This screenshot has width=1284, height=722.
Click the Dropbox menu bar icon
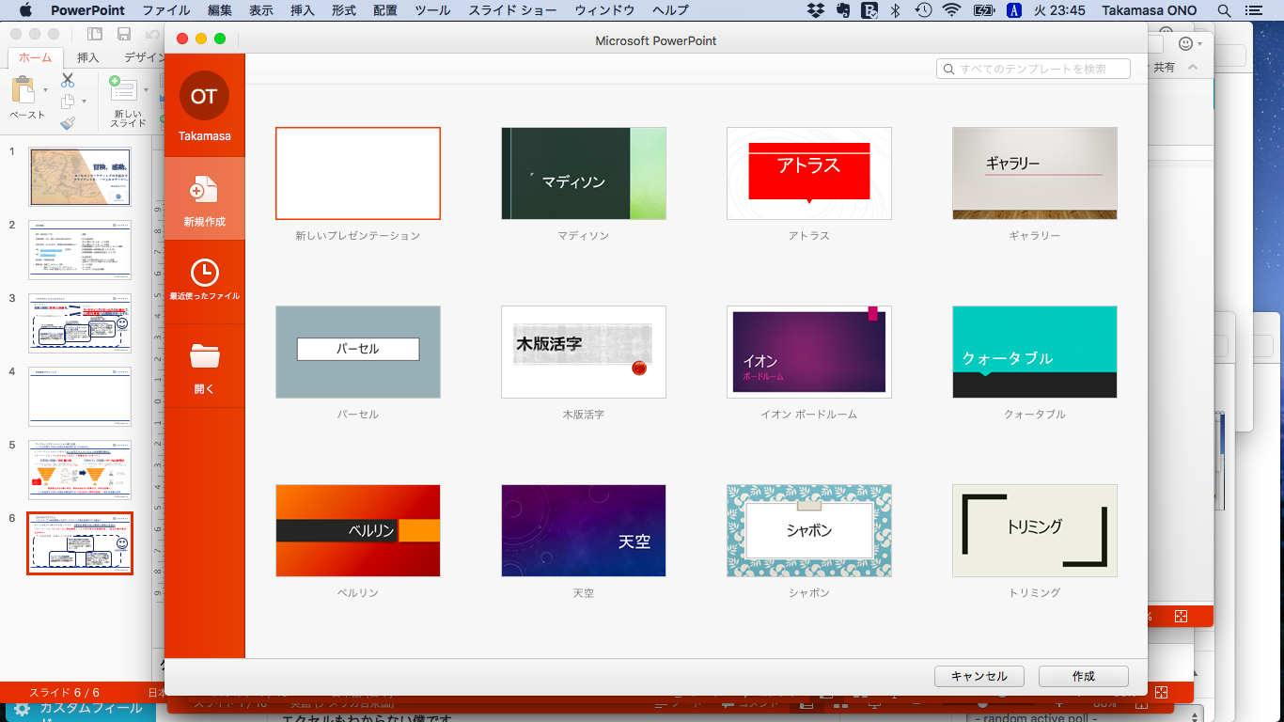[816, 10]
